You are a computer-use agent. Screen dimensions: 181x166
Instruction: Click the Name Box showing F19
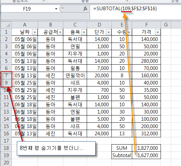tap(27, 9)
